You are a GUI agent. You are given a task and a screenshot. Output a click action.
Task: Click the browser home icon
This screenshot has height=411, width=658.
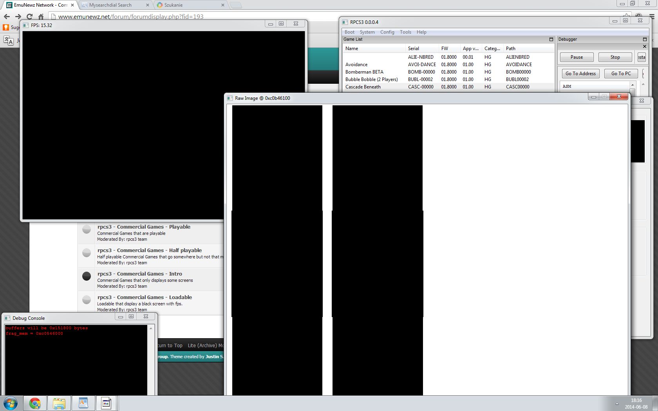41,16
